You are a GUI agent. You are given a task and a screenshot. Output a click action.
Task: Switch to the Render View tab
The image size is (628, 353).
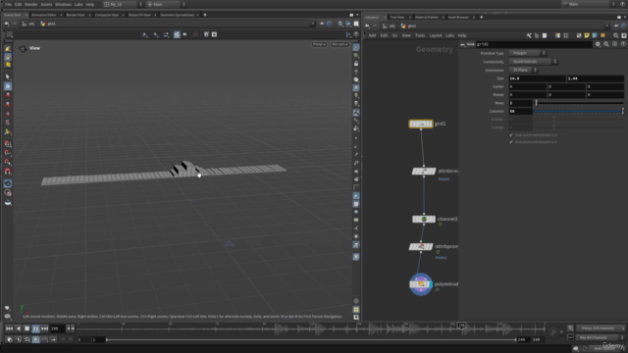(76, 15)
